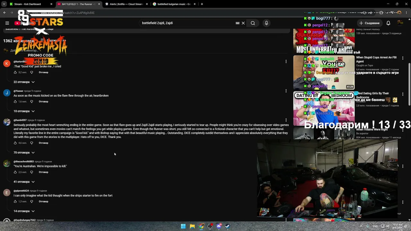Like the "Good Kid just broke me" comment
The image size is (411, 231).
(15, 72)
